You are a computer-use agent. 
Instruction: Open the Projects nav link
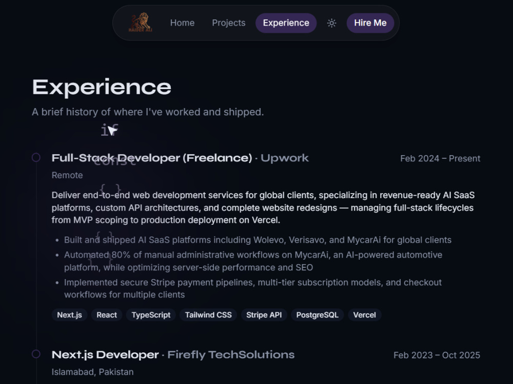229,23
